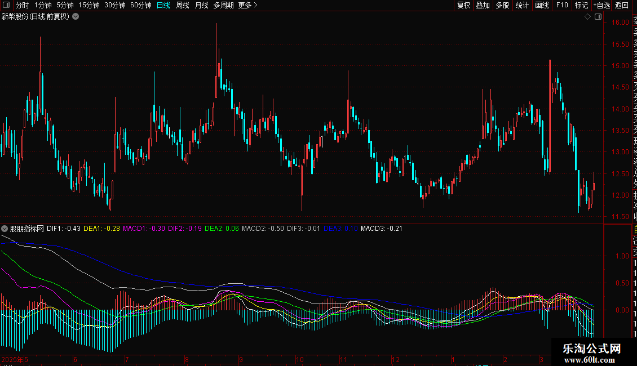Click the diamond icon above the price chart
The image size is (637, 366).
587,17
